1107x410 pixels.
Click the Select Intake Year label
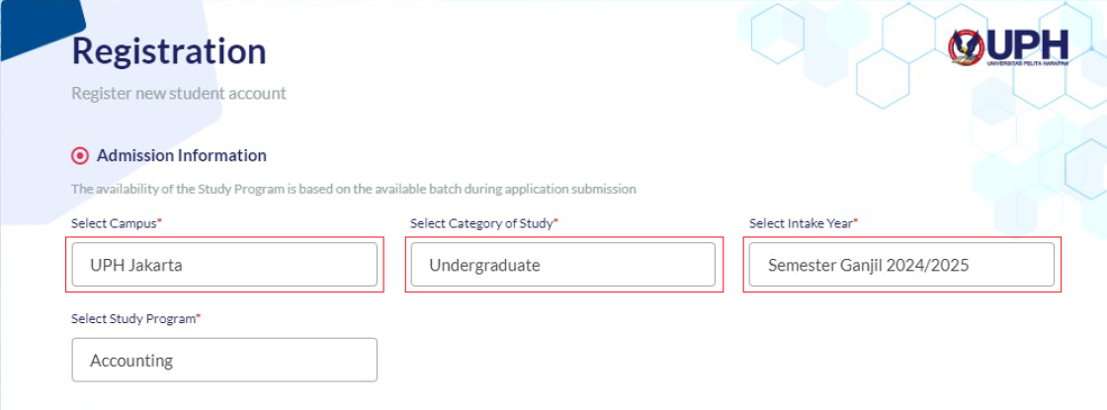click(801, 223)
